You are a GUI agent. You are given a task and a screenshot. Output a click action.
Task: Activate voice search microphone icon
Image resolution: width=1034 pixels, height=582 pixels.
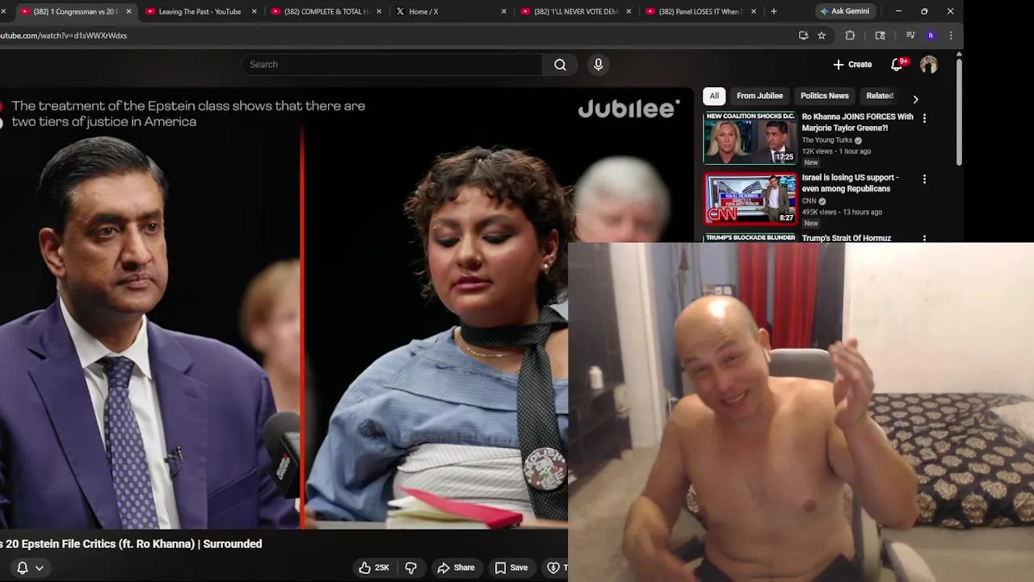click(598, 65)
